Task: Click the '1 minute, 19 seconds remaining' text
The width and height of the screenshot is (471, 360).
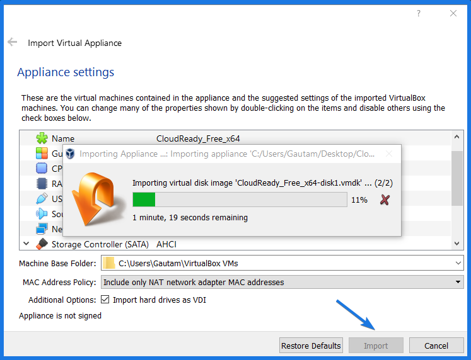Action: [x=190, y=218]
